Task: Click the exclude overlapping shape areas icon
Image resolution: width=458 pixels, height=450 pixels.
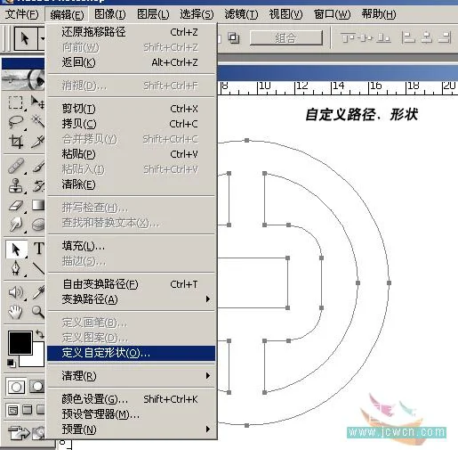Action: pos(234,37)
